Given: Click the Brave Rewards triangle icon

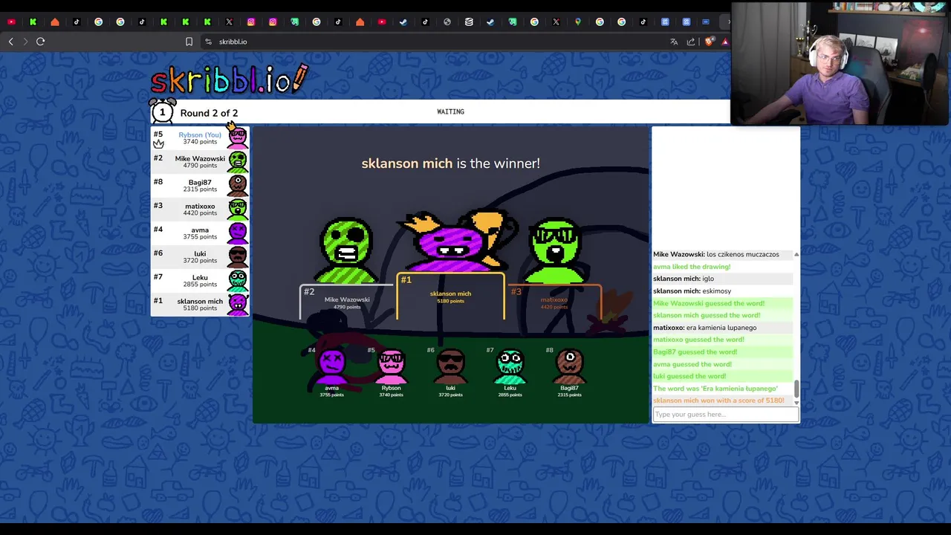Looking at the screenshot, I should pyautogui.click(x=724, y=42).
